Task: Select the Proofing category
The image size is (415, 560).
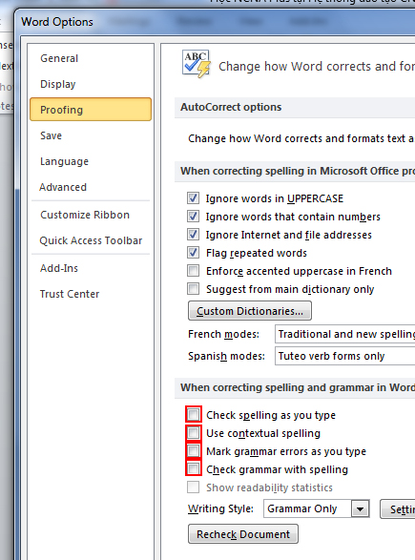Action: [x=91, y=110]
